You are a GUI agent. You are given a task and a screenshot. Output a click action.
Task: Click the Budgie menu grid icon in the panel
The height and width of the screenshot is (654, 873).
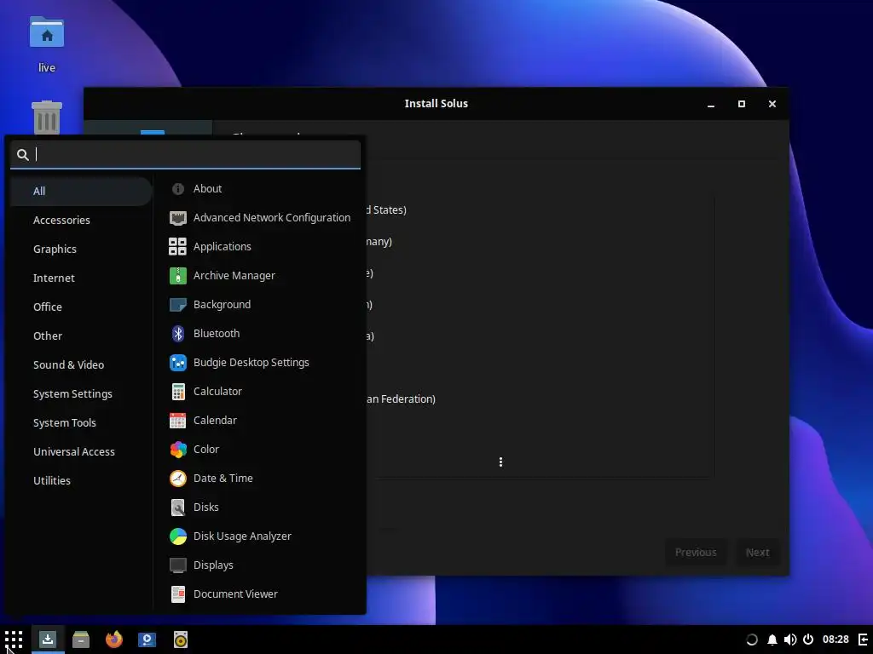click(x=14, y=640)
